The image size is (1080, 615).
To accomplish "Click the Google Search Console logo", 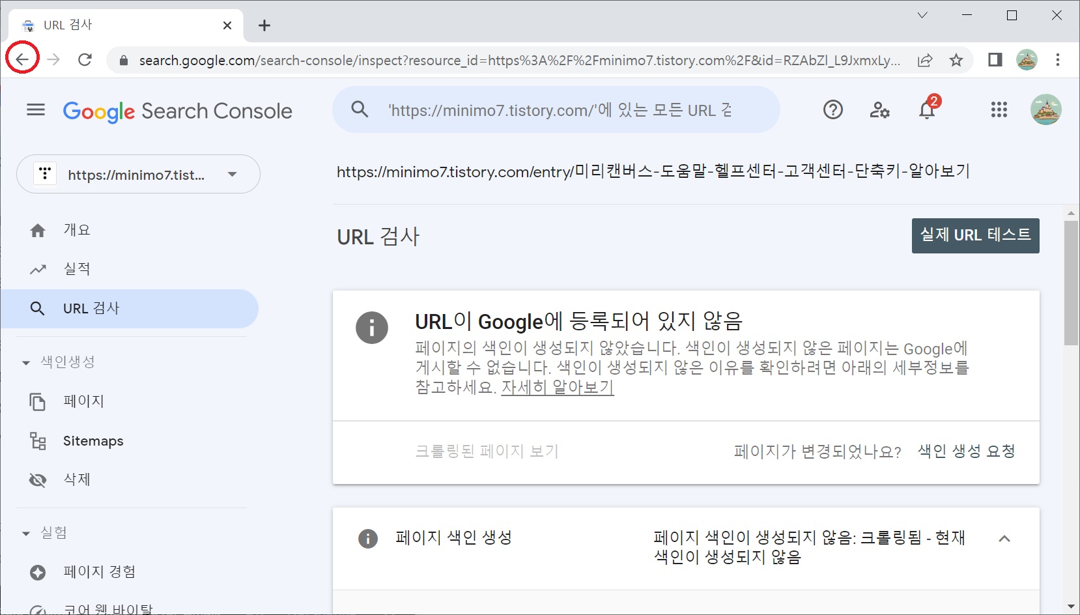I will pyautogui.click(x=177, y=111).
